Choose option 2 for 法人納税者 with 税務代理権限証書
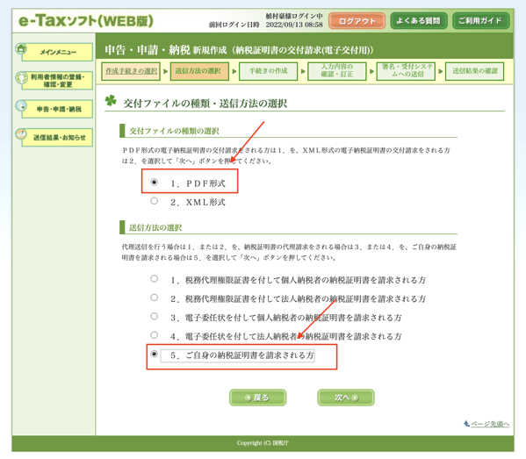Screen dimensions: 526x459 (154, 298)
